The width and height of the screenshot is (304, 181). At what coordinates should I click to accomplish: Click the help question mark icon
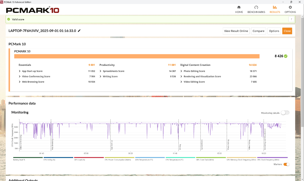291,19
